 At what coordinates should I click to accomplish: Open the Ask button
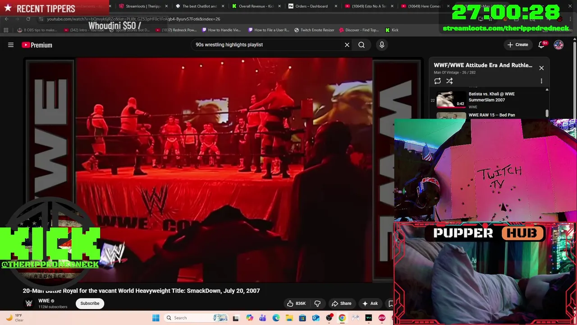click(370, 303)
